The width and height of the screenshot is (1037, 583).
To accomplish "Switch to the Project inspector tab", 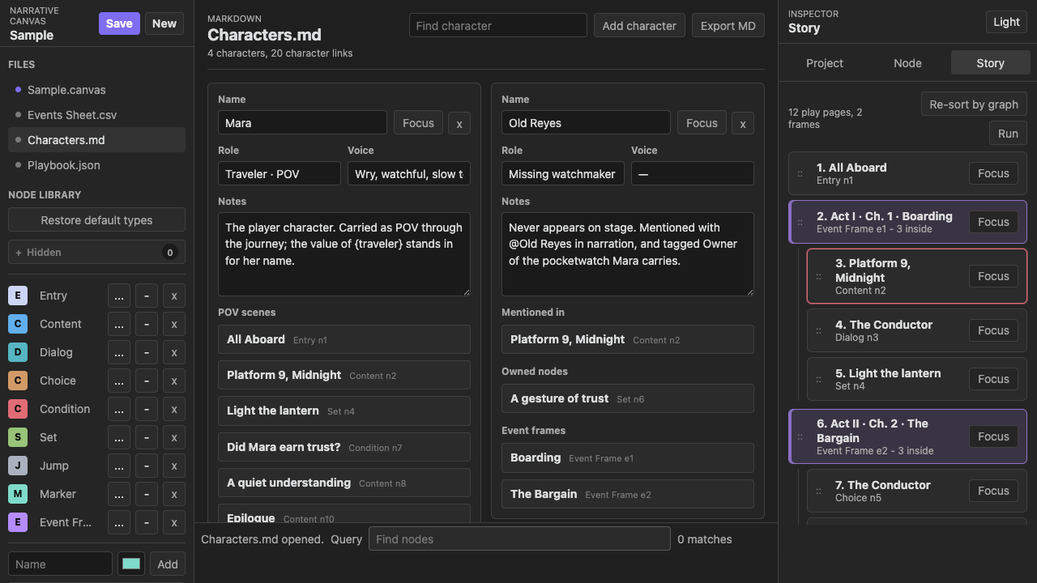I will (x=825, y=63).
